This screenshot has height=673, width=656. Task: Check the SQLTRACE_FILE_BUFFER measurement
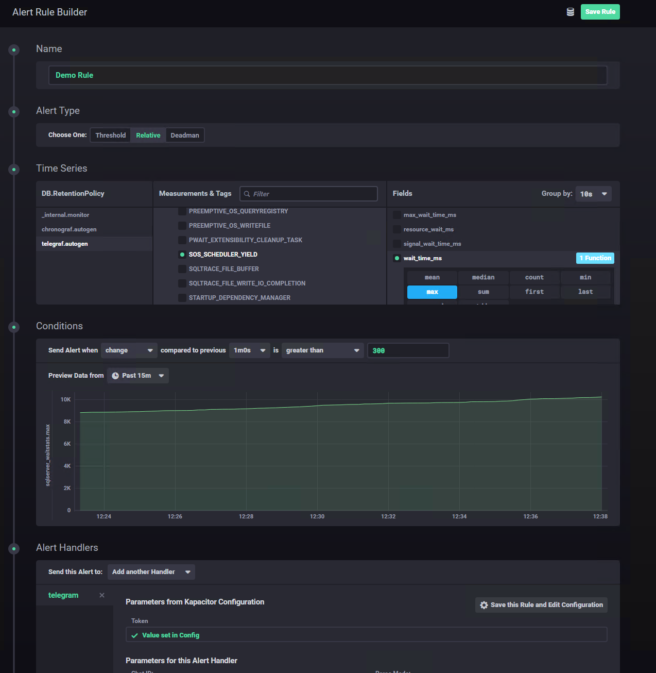182,269
